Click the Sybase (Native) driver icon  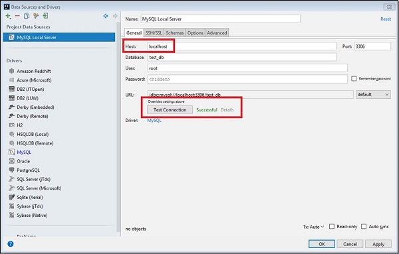click(12, 215)
